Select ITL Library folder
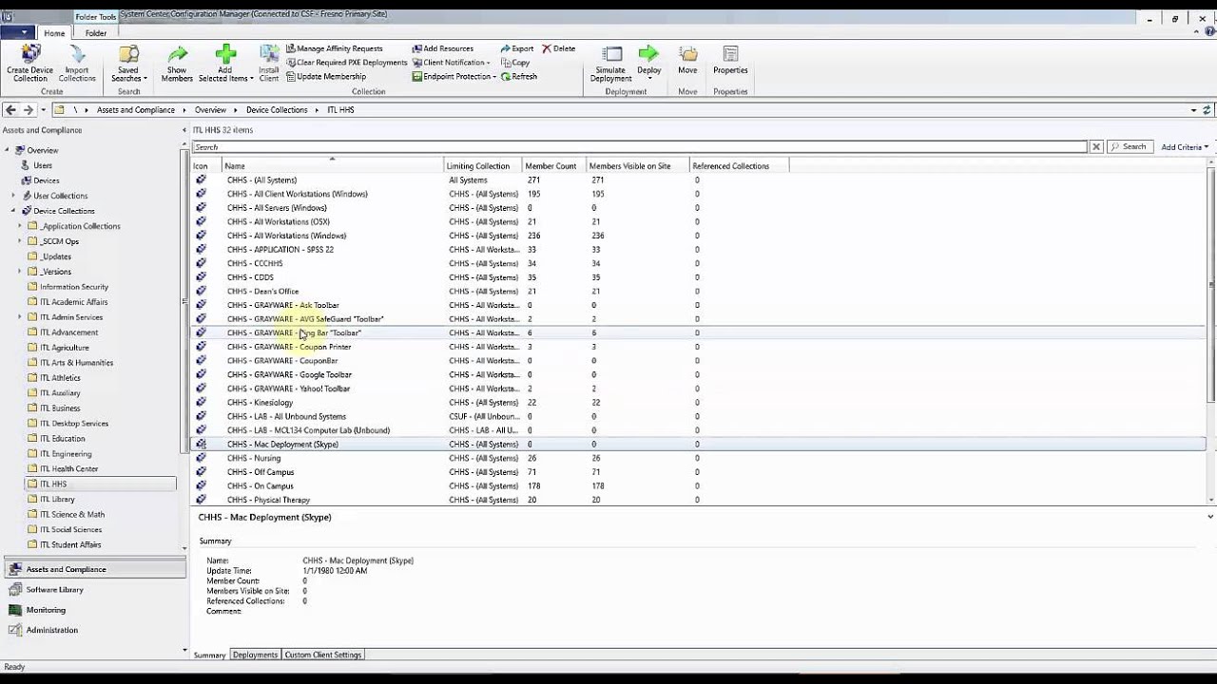1217x684 pixels. tap(57, 500)
